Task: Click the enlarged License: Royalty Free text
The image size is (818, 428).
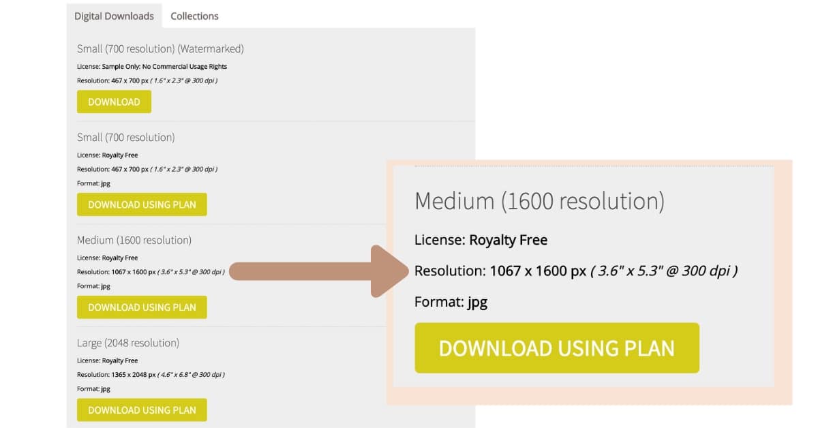Action: click(481, 240)
